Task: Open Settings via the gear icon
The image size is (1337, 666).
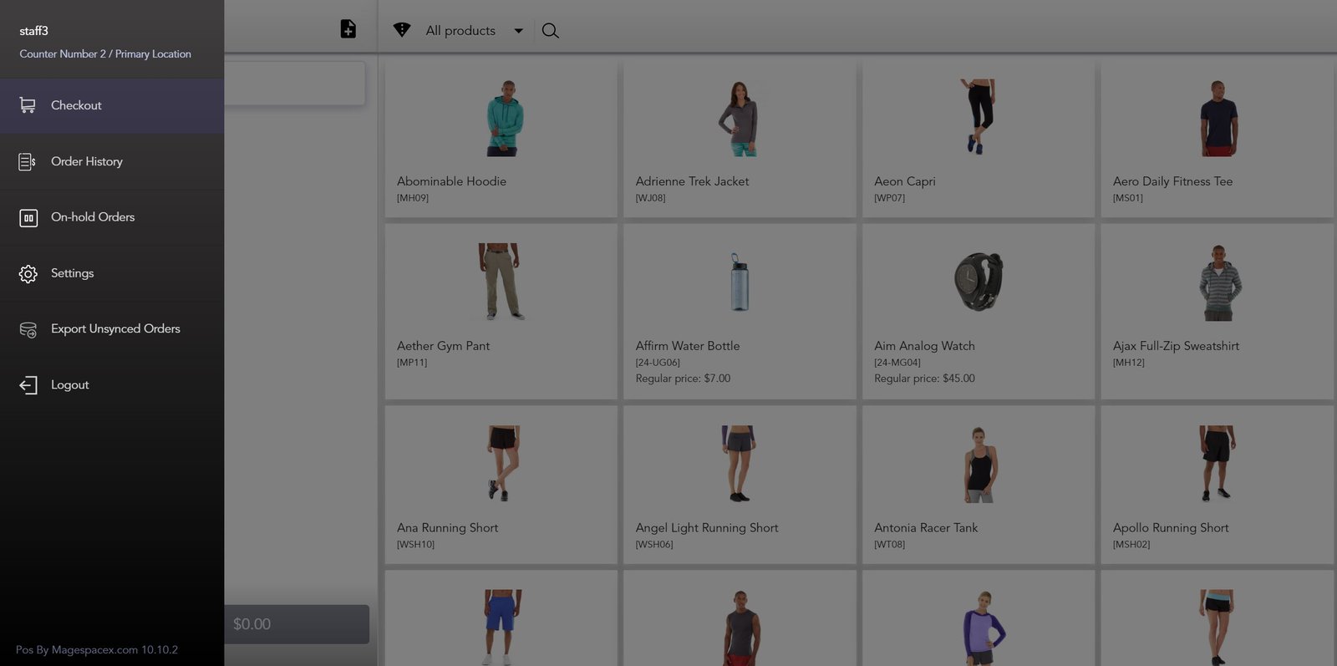Action: pyautogui.click(x=28, y=274)
